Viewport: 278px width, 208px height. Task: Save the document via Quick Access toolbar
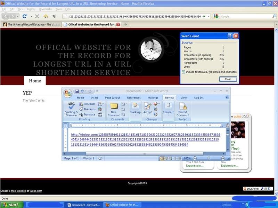(76, 90)
